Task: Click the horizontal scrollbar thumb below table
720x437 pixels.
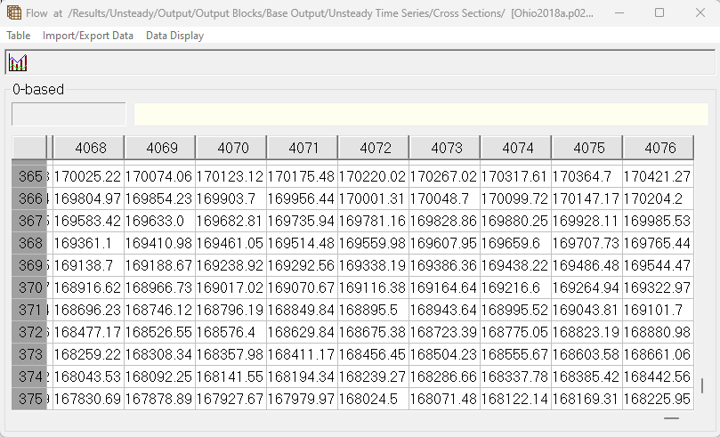Action: click(x=671, y=418)
